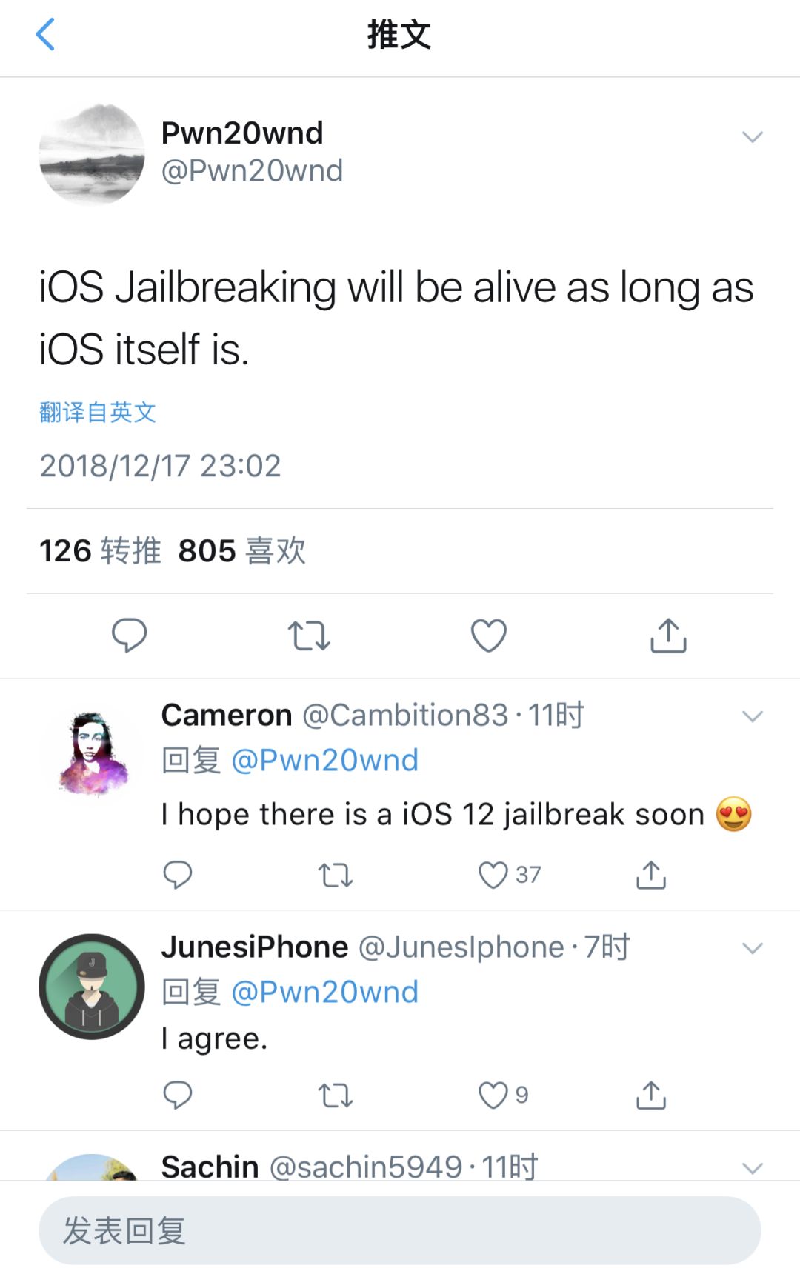The width and height of the screenshot is (800, 1277).
Task: Like the main Pwn20wnd tweet
Action: (489, 635)
